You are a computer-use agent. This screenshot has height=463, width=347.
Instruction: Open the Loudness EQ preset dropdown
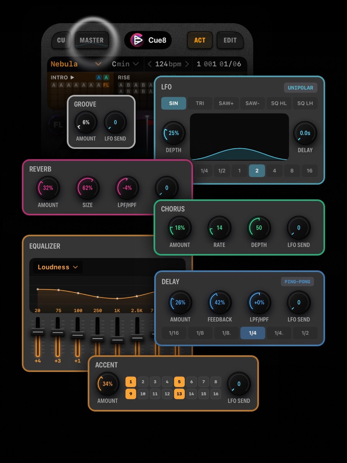(x=58, y=267)
